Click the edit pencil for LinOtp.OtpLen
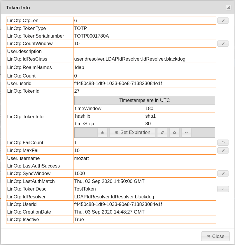The height and width of the screenshot is (245, 235). [223, 21]
